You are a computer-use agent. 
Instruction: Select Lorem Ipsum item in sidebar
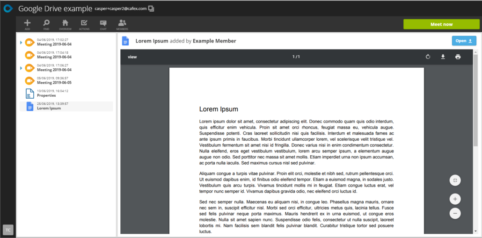66,106
